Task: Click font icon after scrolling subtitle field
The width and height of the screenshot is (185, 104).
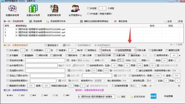Action: (68, 60)
